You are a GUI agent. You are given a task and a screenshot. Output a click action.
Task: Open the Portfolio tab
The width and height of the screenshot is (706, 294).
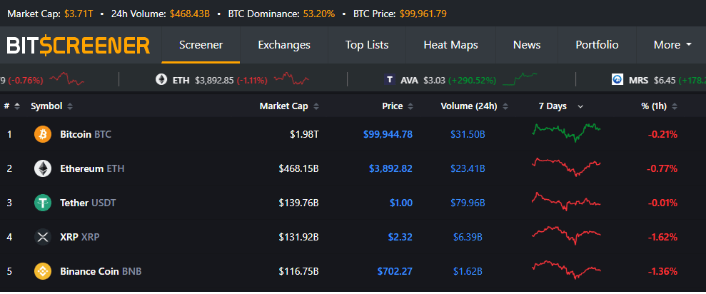597,44
